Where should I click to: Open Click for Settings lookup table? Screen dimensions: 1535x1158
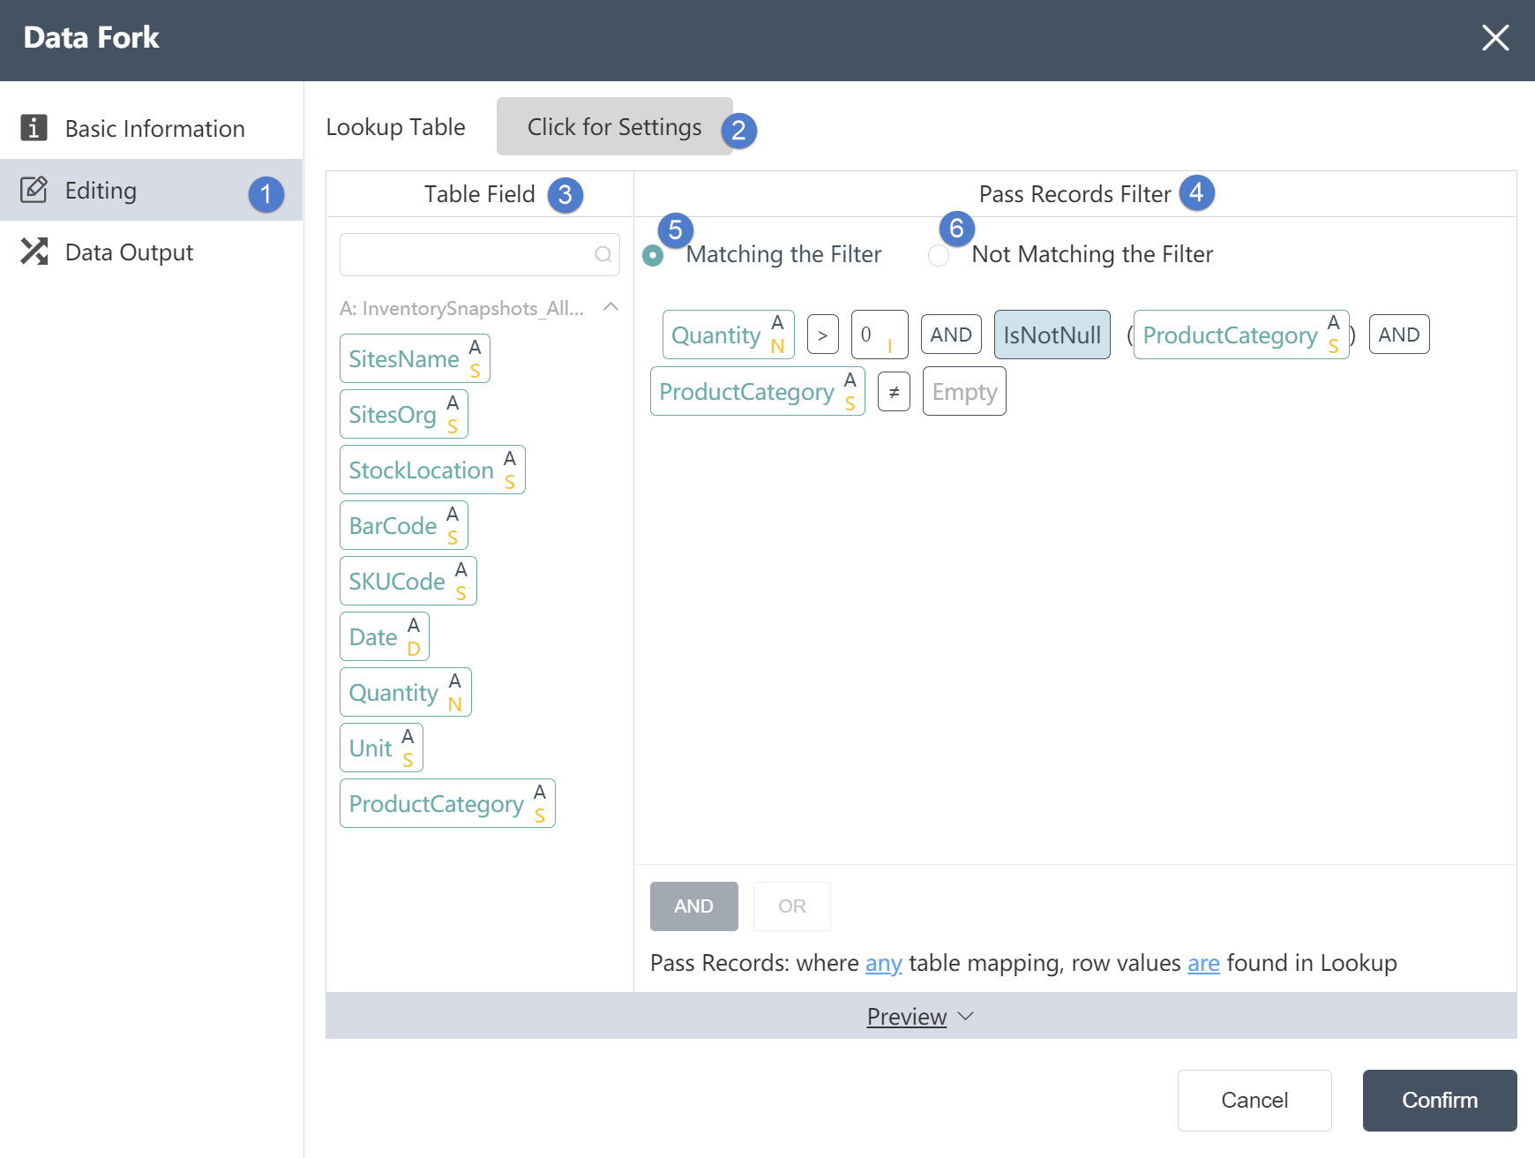tap(614, 126)
